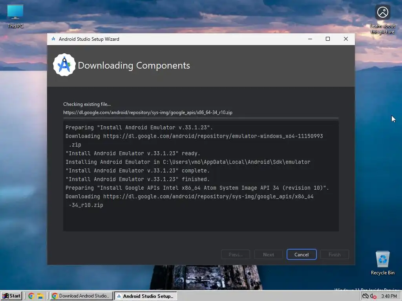Click the disabled Finish button
This screenshot has width=402, height=301.
[x=334, y=254]
